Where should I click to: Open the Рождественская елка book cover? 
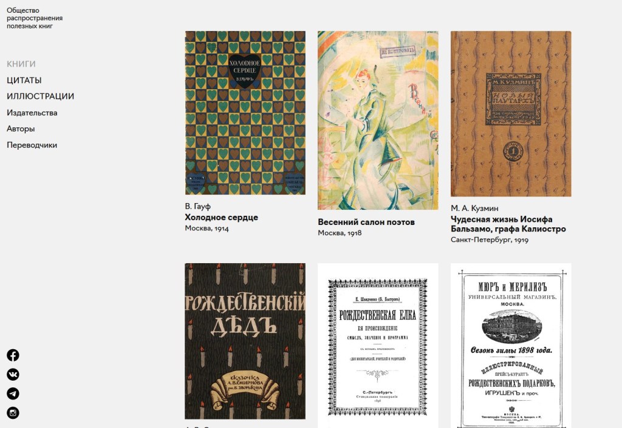click(x=378, y=346)
